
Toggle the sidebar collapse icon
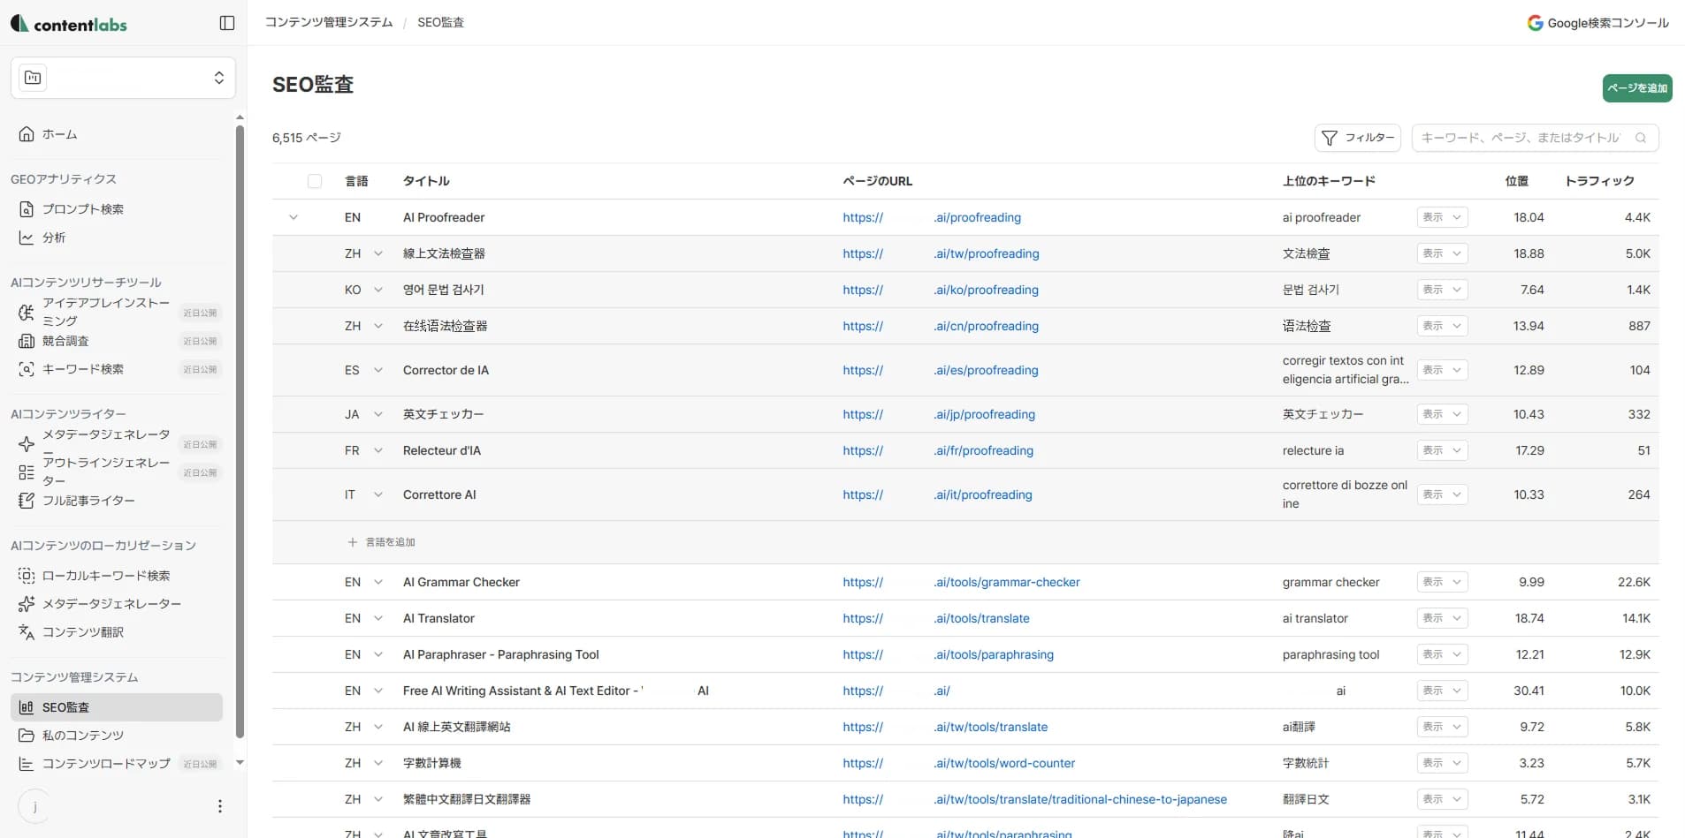[x=227, y=23]
